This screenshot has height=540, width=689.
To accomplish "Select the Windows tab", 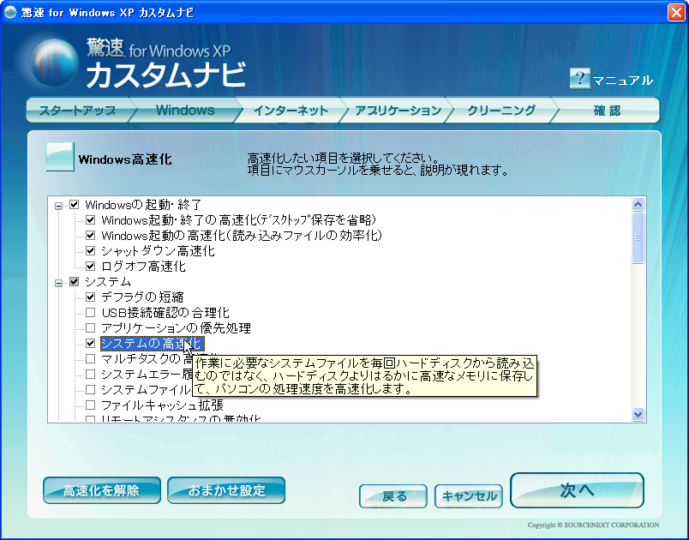I will point(185,110).
